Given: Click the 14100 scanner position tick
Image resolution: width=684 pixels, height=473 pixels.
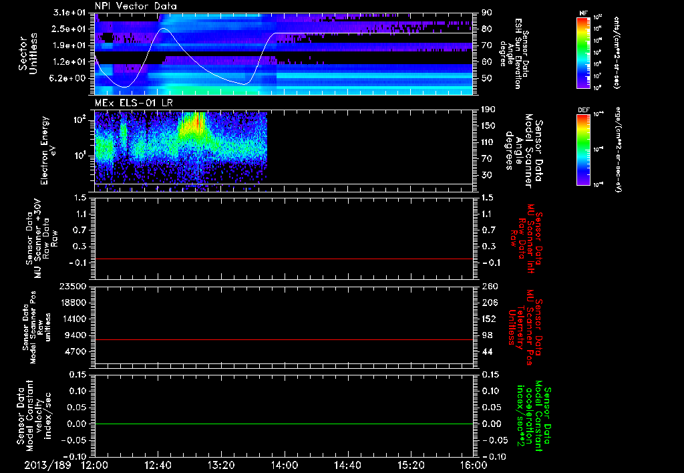Looking at the screenshot, I should pyautogui.click(x=72, y=319).
